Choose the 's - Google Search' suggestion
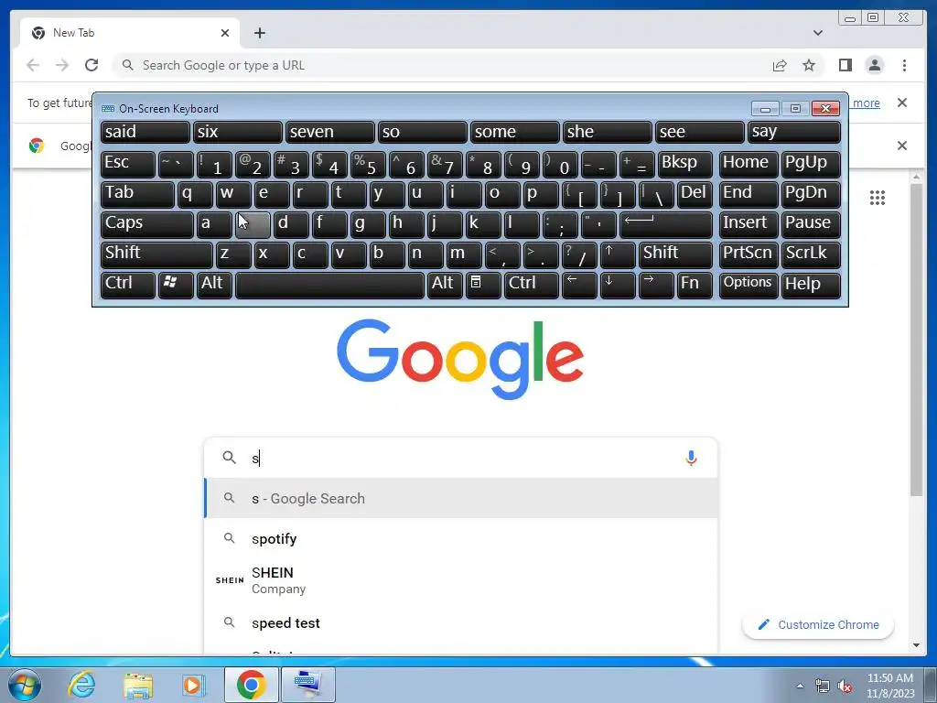 [x=460, y=499]
